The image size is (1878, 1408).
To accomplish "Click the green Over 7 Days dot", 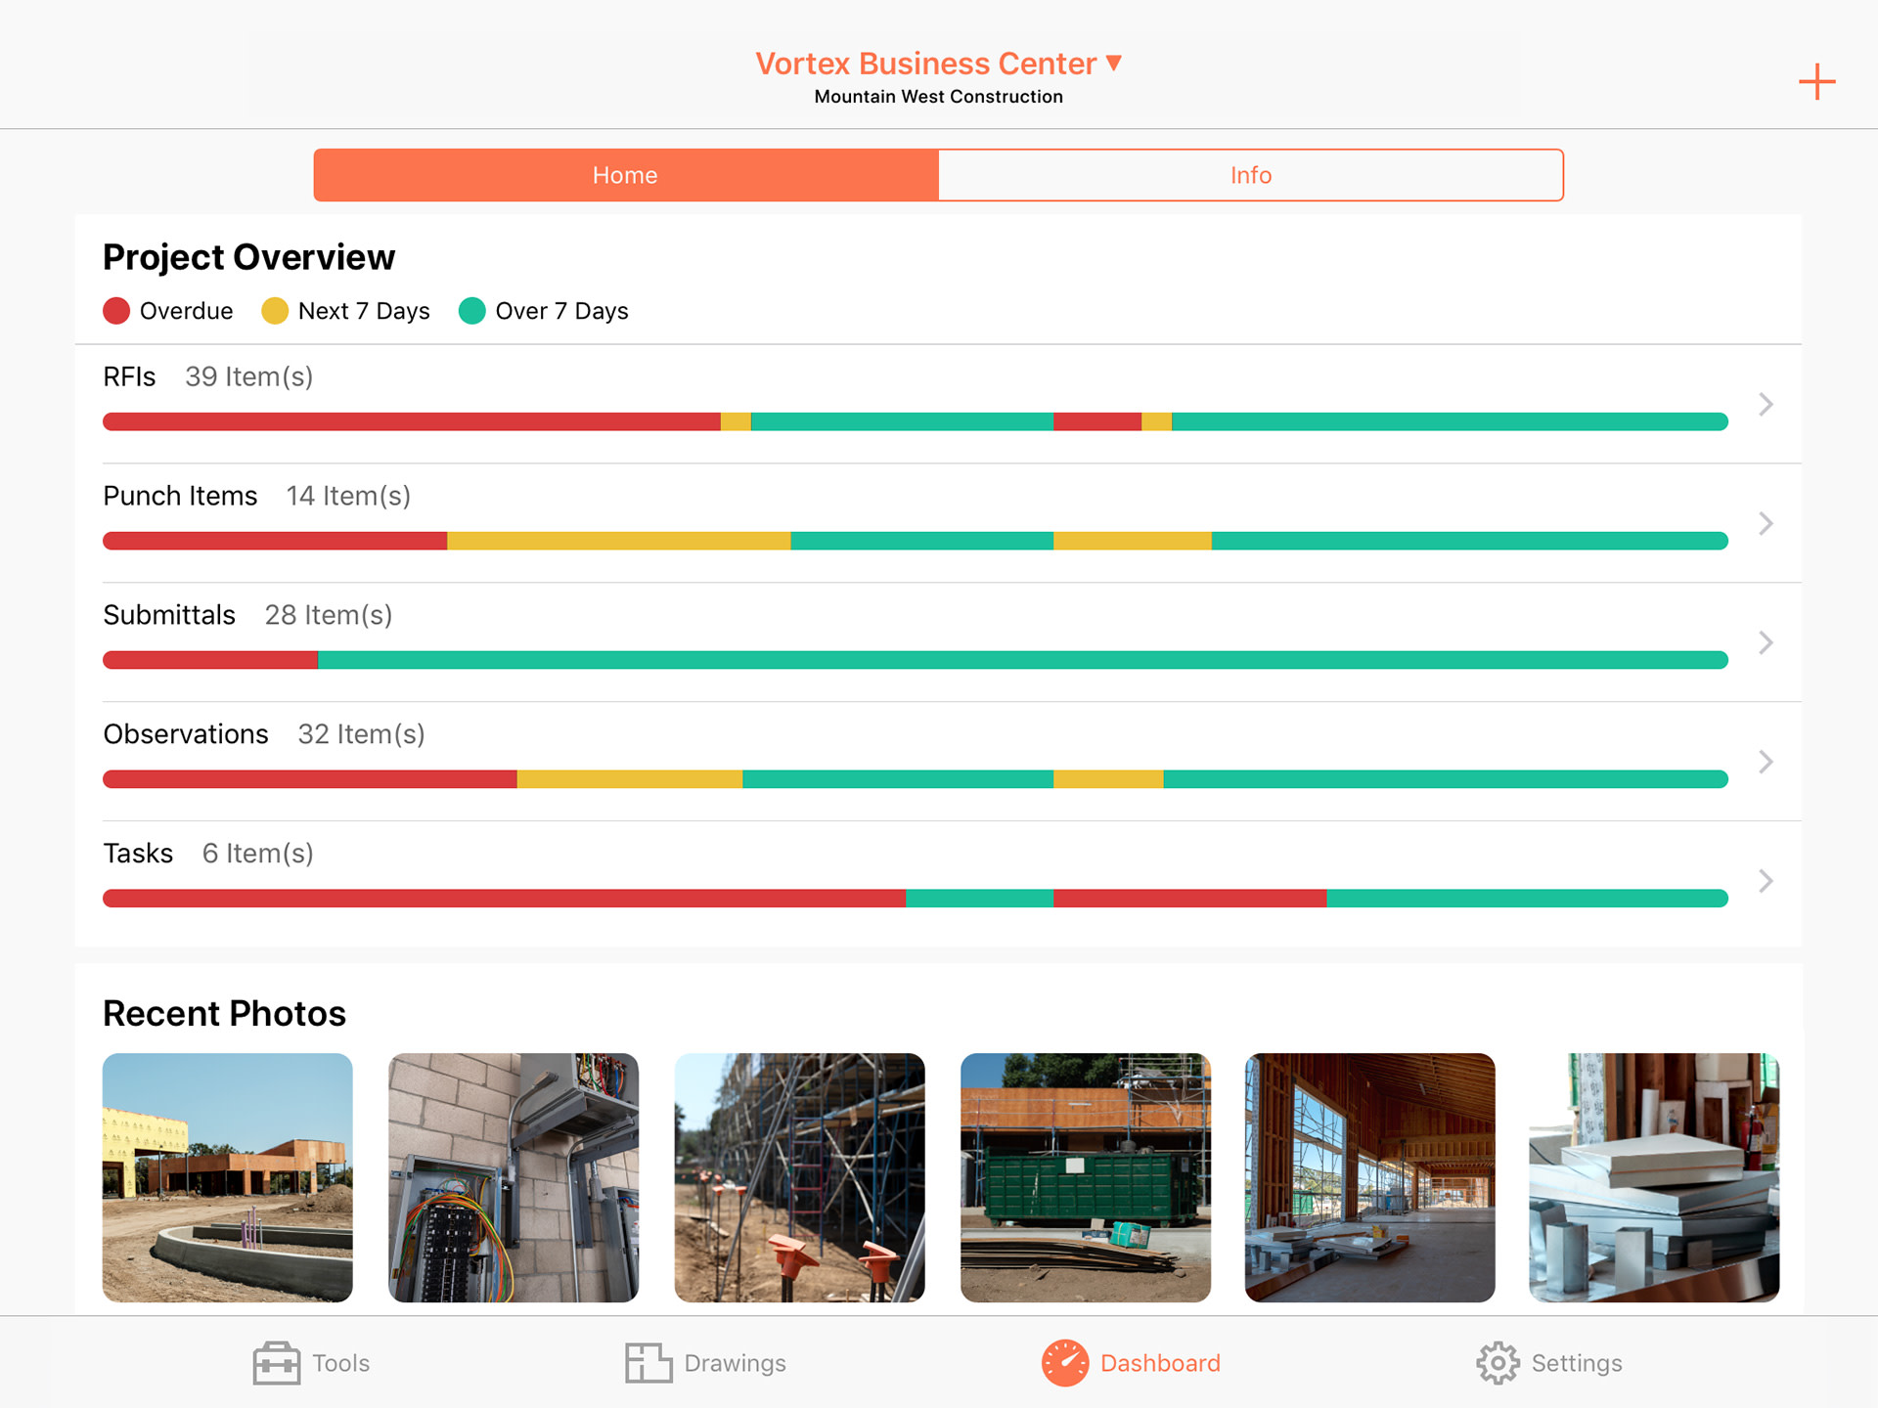I will tap(472, 311).
